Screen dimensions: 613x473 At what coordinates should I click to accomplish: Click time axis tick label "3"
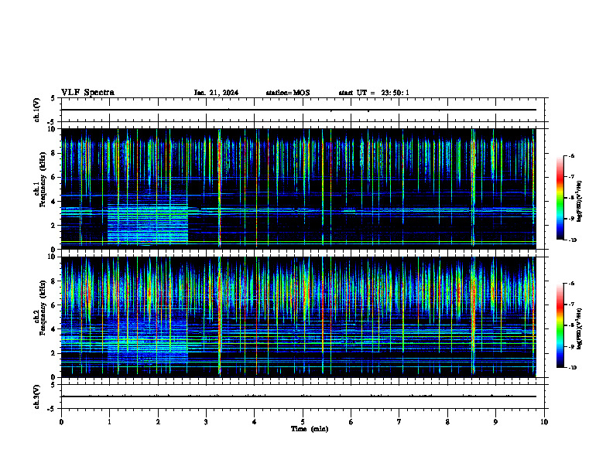coord(206,422)
